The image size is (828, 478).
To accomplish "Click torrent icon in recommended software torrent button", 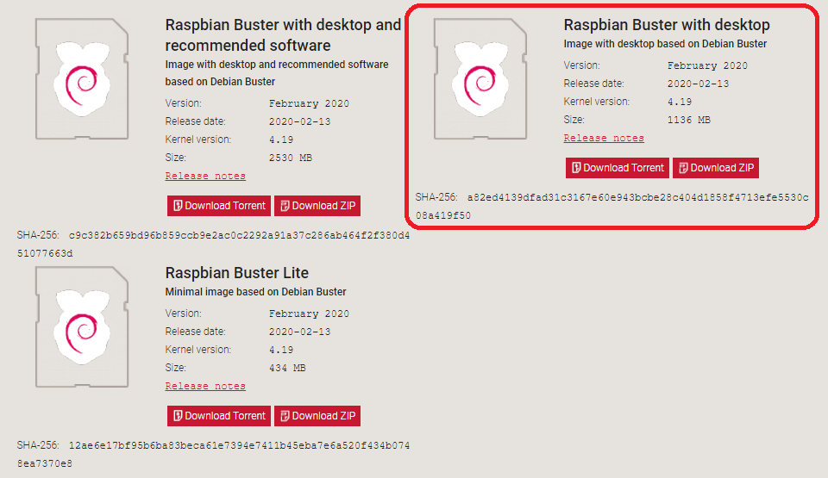I will (178, 206).
